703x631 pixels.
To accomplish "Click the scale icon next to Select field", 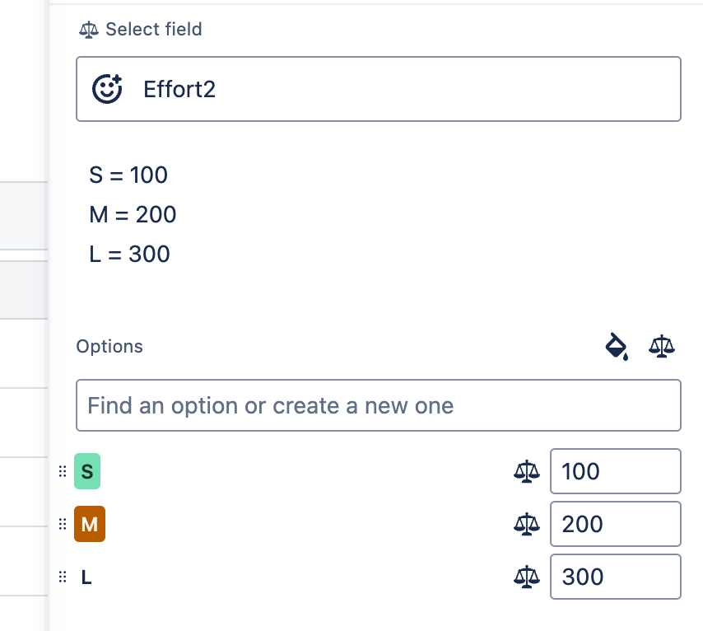I will tap(88, 30).
